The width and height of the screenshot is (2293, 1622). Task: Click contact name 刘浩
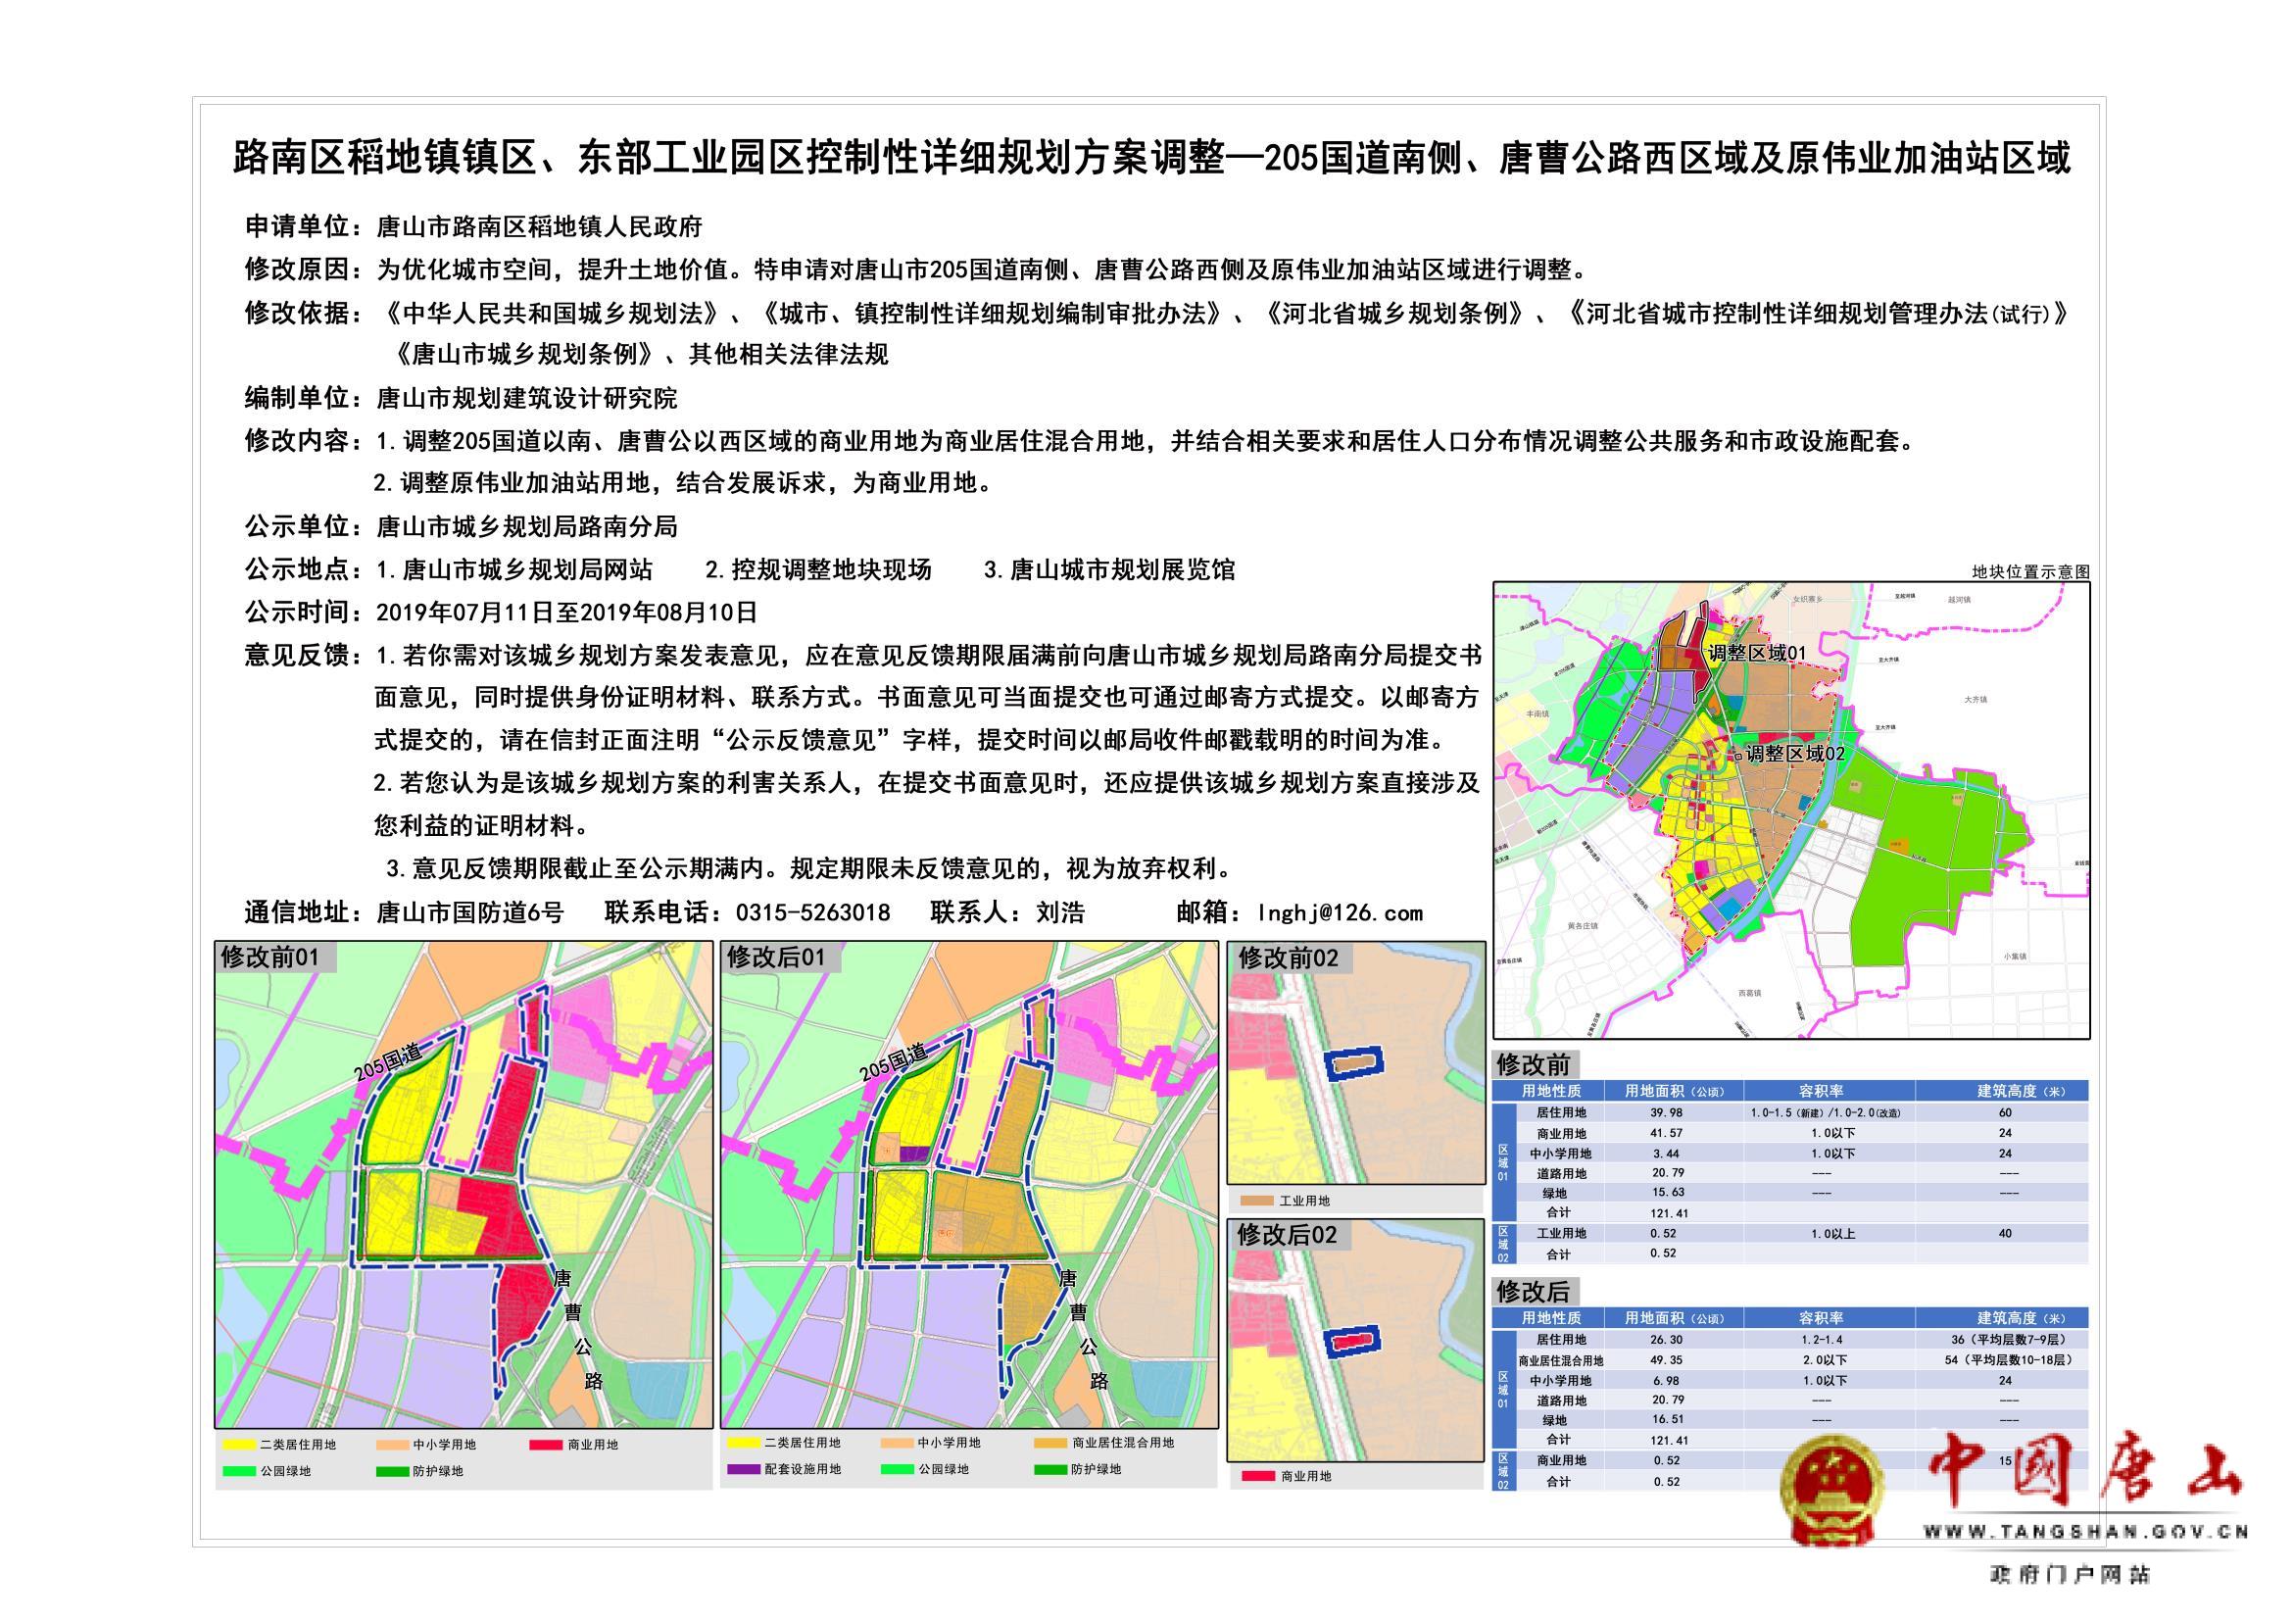[1060, 911]
